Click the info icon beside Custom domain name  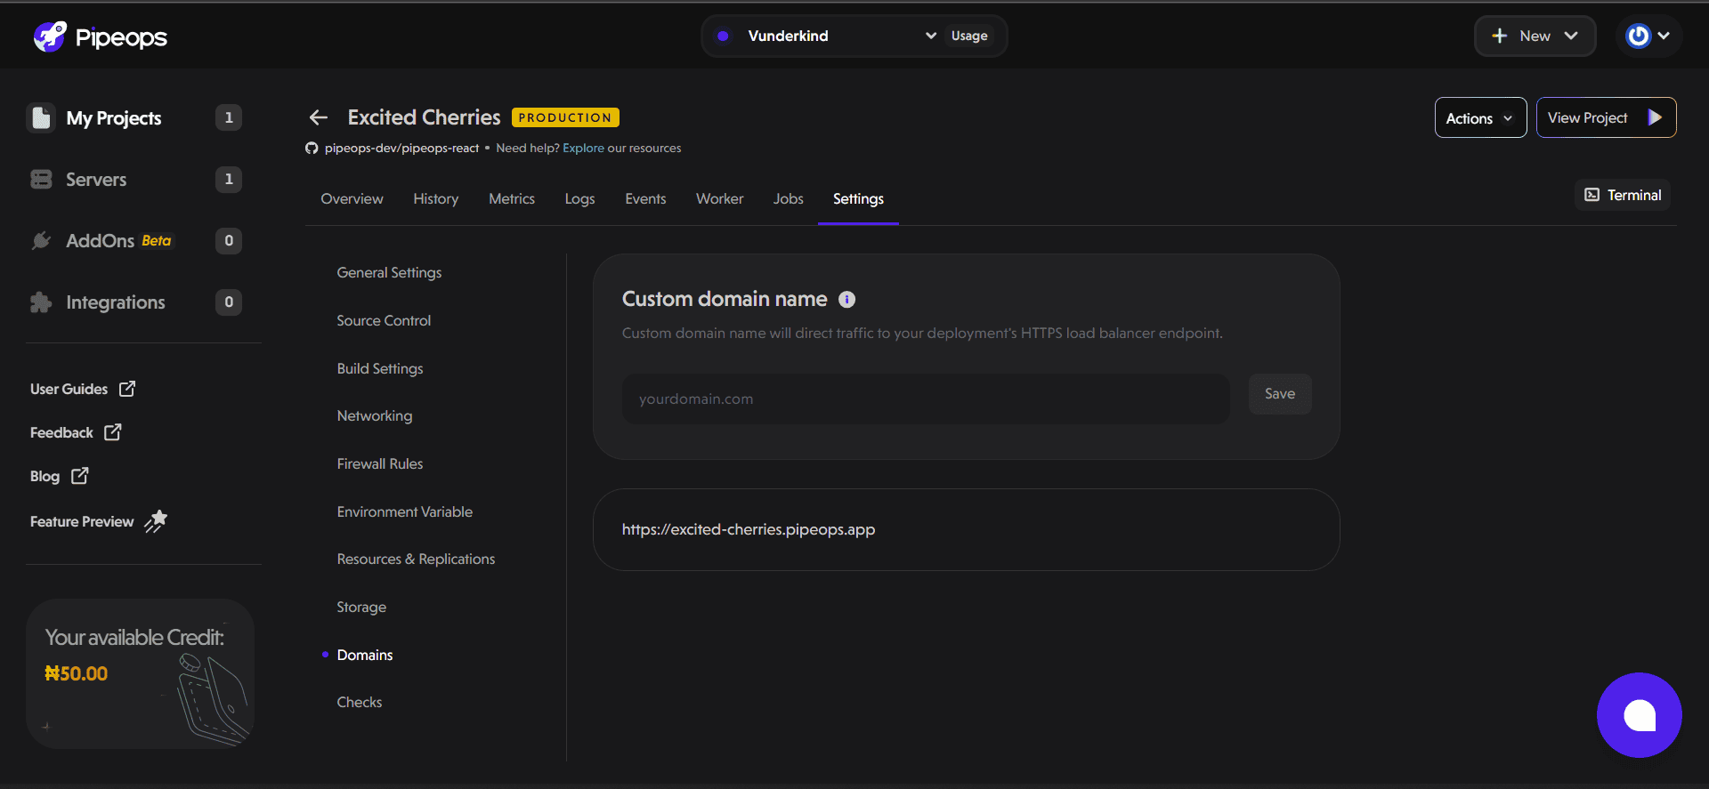[847, 300]
